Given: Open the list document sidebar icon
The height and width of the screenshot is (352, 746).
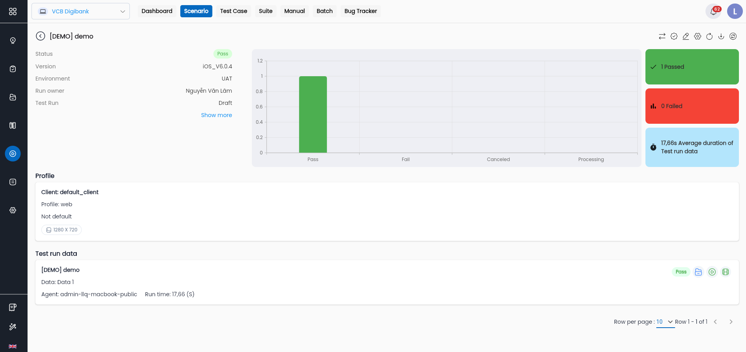Looking at the screenshot, I should pos(13,182).
